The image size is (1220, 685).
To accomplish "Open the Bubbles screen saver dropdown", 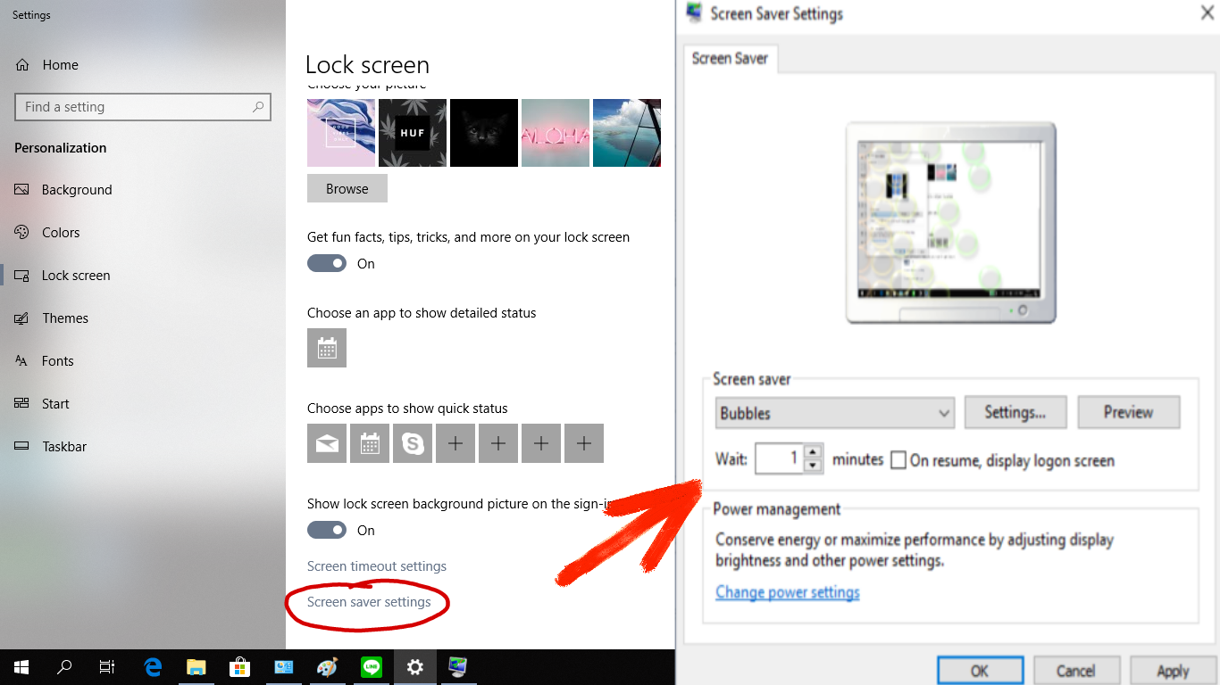I will [835, 413].
